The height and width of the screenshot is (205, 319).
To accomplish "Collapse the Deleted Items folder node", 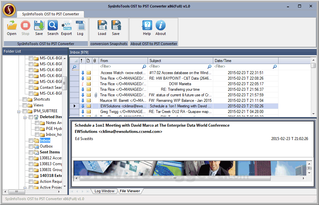I will (25, 117).
